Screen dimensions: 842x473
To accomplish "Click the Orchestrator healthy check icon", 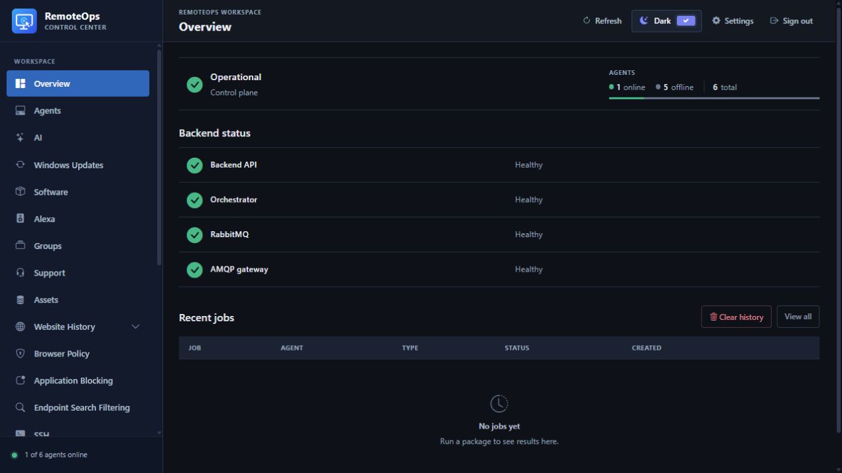I will click(194, 200).
